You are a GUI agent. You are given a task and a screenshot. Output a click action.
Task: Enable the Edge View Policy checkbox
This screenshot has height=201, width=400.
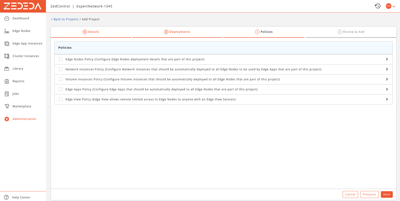coord(60,99)
